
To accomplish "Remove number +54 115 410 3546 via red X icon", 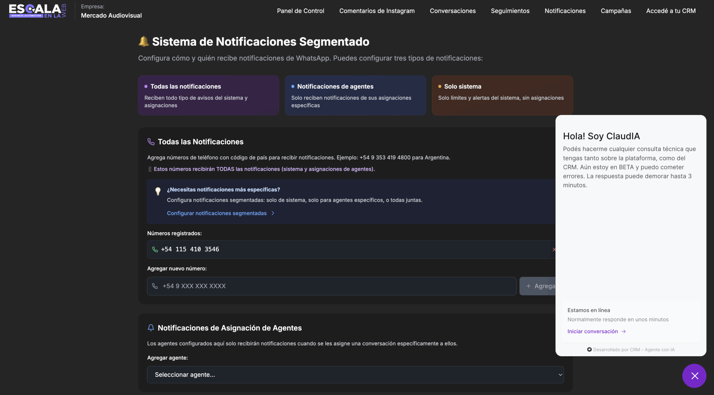I will pyautogui.click(x=554, y=250).
